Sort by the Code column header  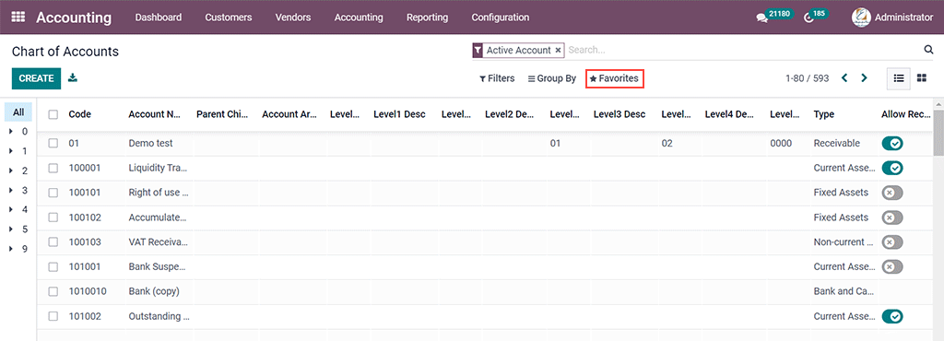point(79,114)
